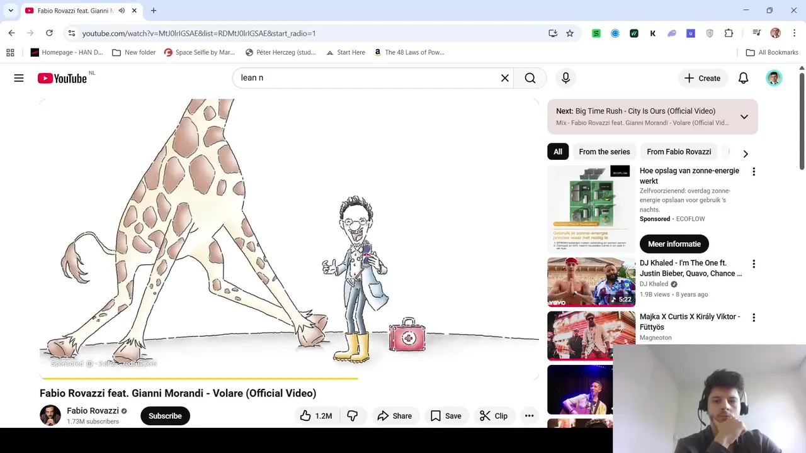Open options for Majka X Curtis video
The width and height of the screenshot is (806, 453).
click(x=753, y=317)
